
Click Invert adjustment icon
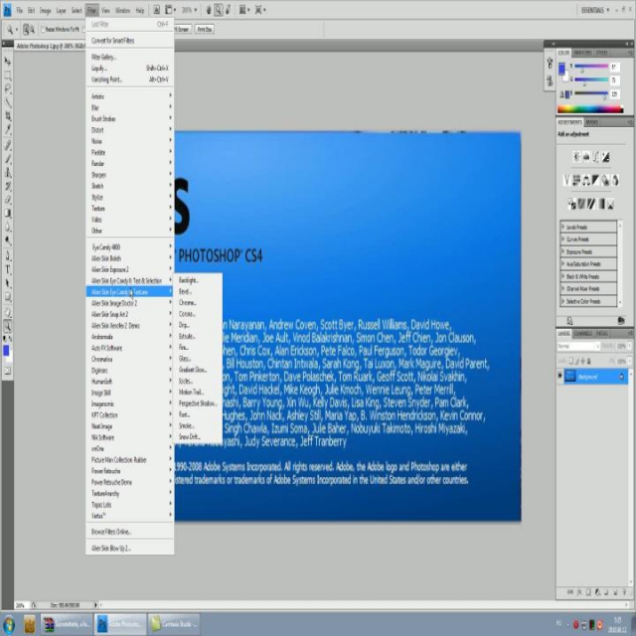coord(572,204)
